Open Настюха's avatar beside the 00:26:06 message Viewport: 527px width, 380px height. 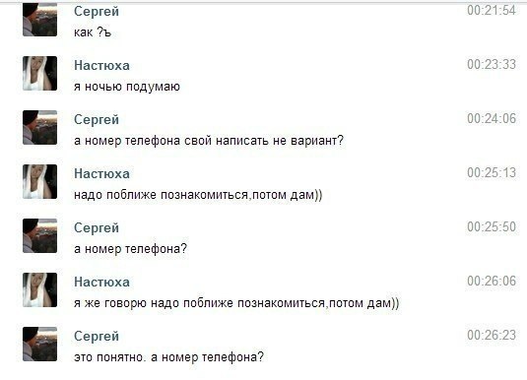[x=39, y=289]
